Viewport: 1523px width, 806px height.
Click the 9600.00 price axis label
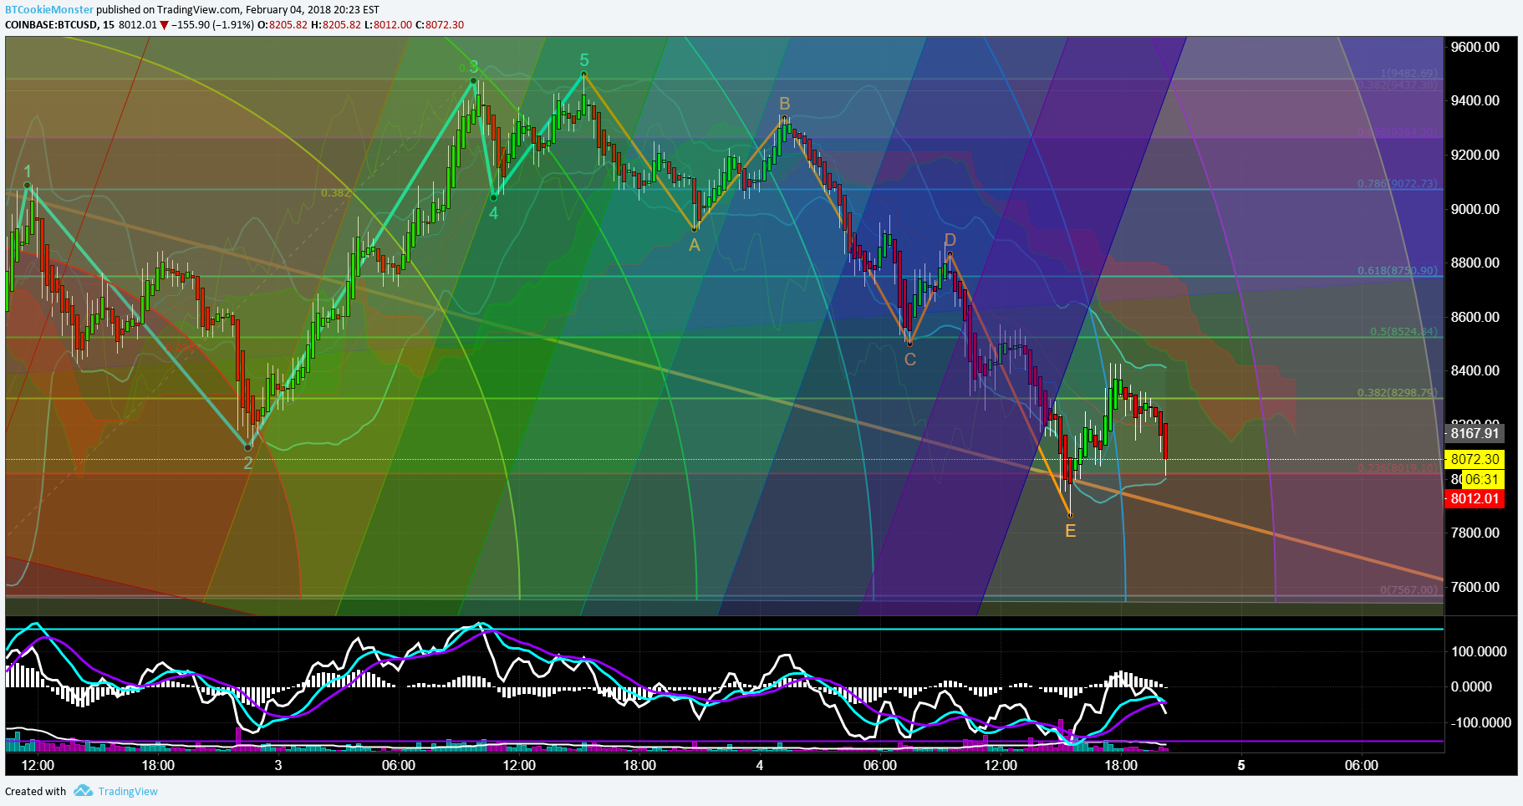(x=1475, y=47)
